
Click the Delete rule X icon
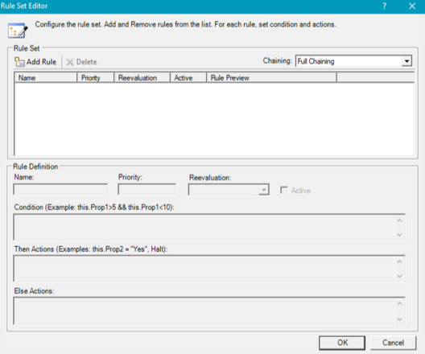(x=70, y=62)
